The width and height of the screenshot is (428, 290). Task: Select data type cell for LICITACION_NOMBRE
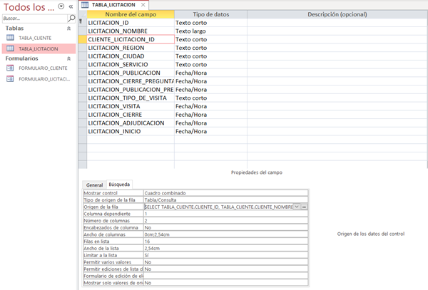pyautogui.click(x=210, y=31)
